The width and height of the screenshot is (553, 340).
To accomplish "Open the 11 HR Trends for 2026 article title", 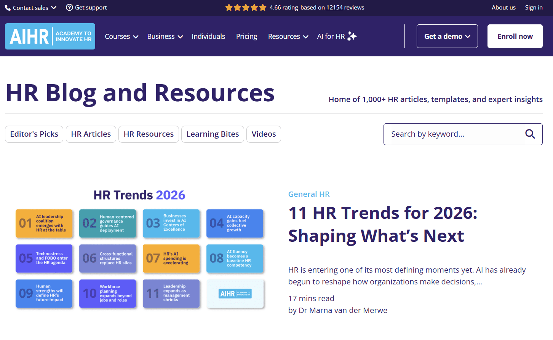I will click(x=383, y=224).
